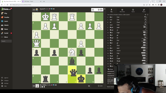Open Help from the sidebar
Image resolution: width=166 pixels, height=93 pixels.
[x=4, y=86]
